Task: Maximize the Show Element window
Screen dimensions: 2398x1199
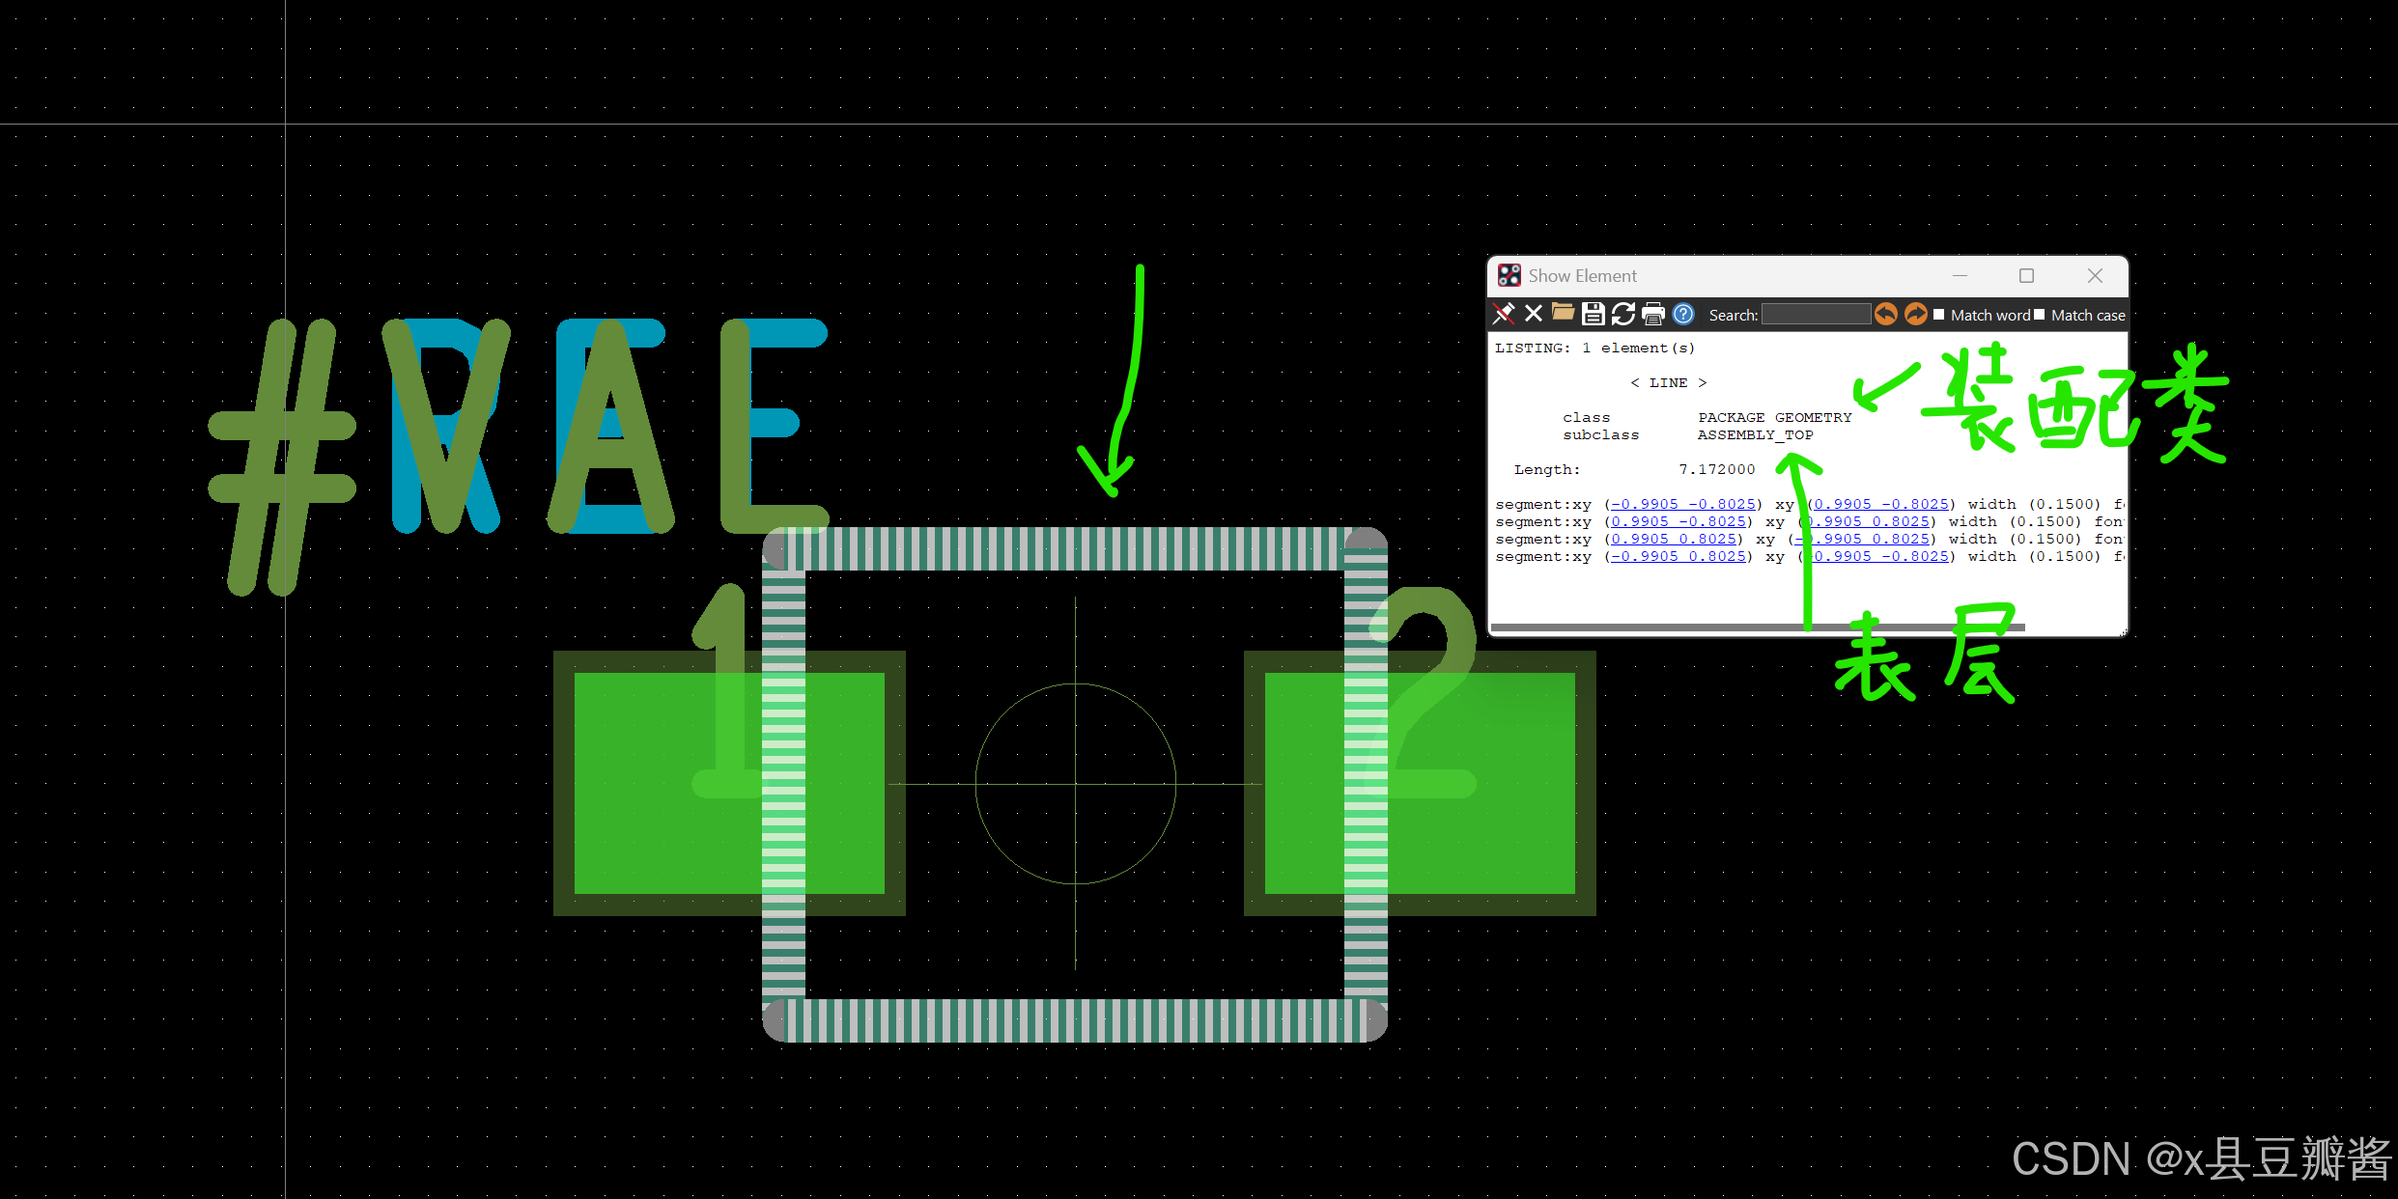Action: tap(2026, 276)
